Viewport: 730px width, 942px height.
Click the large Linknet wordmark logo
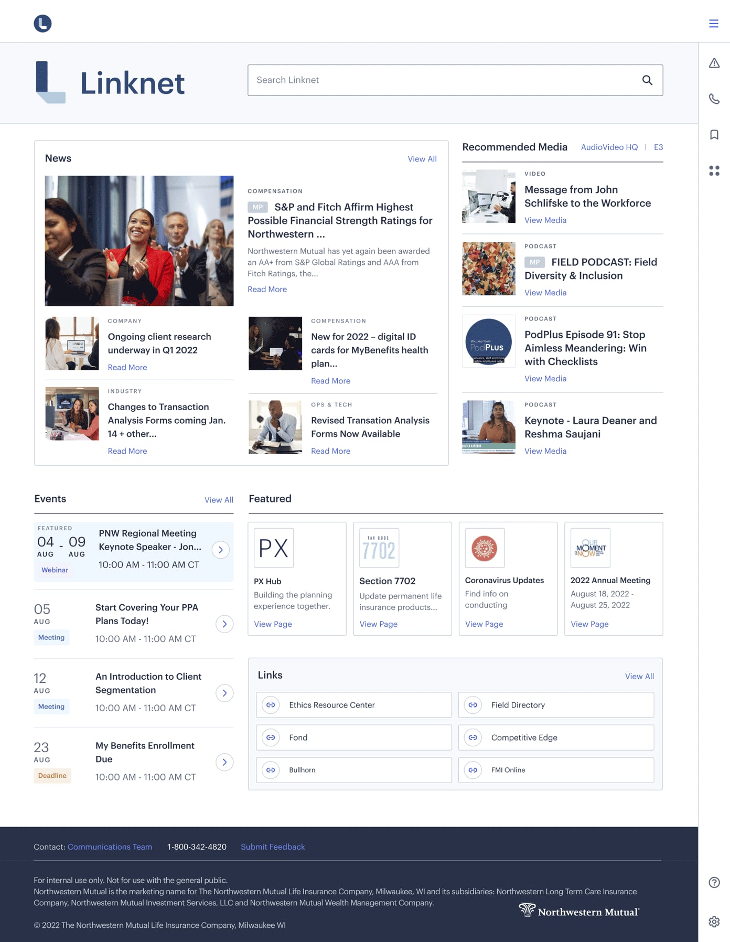tap(110, 82)
